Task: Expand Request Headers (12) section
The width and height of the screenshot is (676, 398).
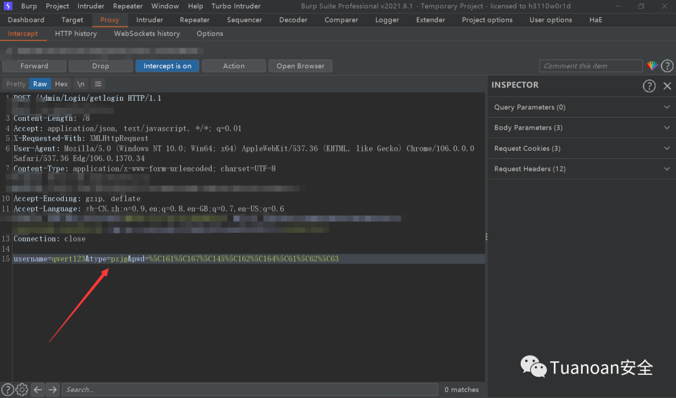Action: (582, 169)
